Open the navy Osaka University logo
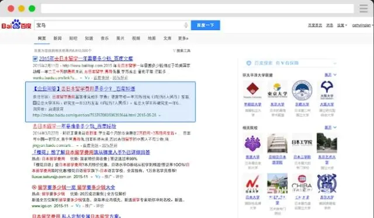 pyautogui.click(x=327, y=90)
